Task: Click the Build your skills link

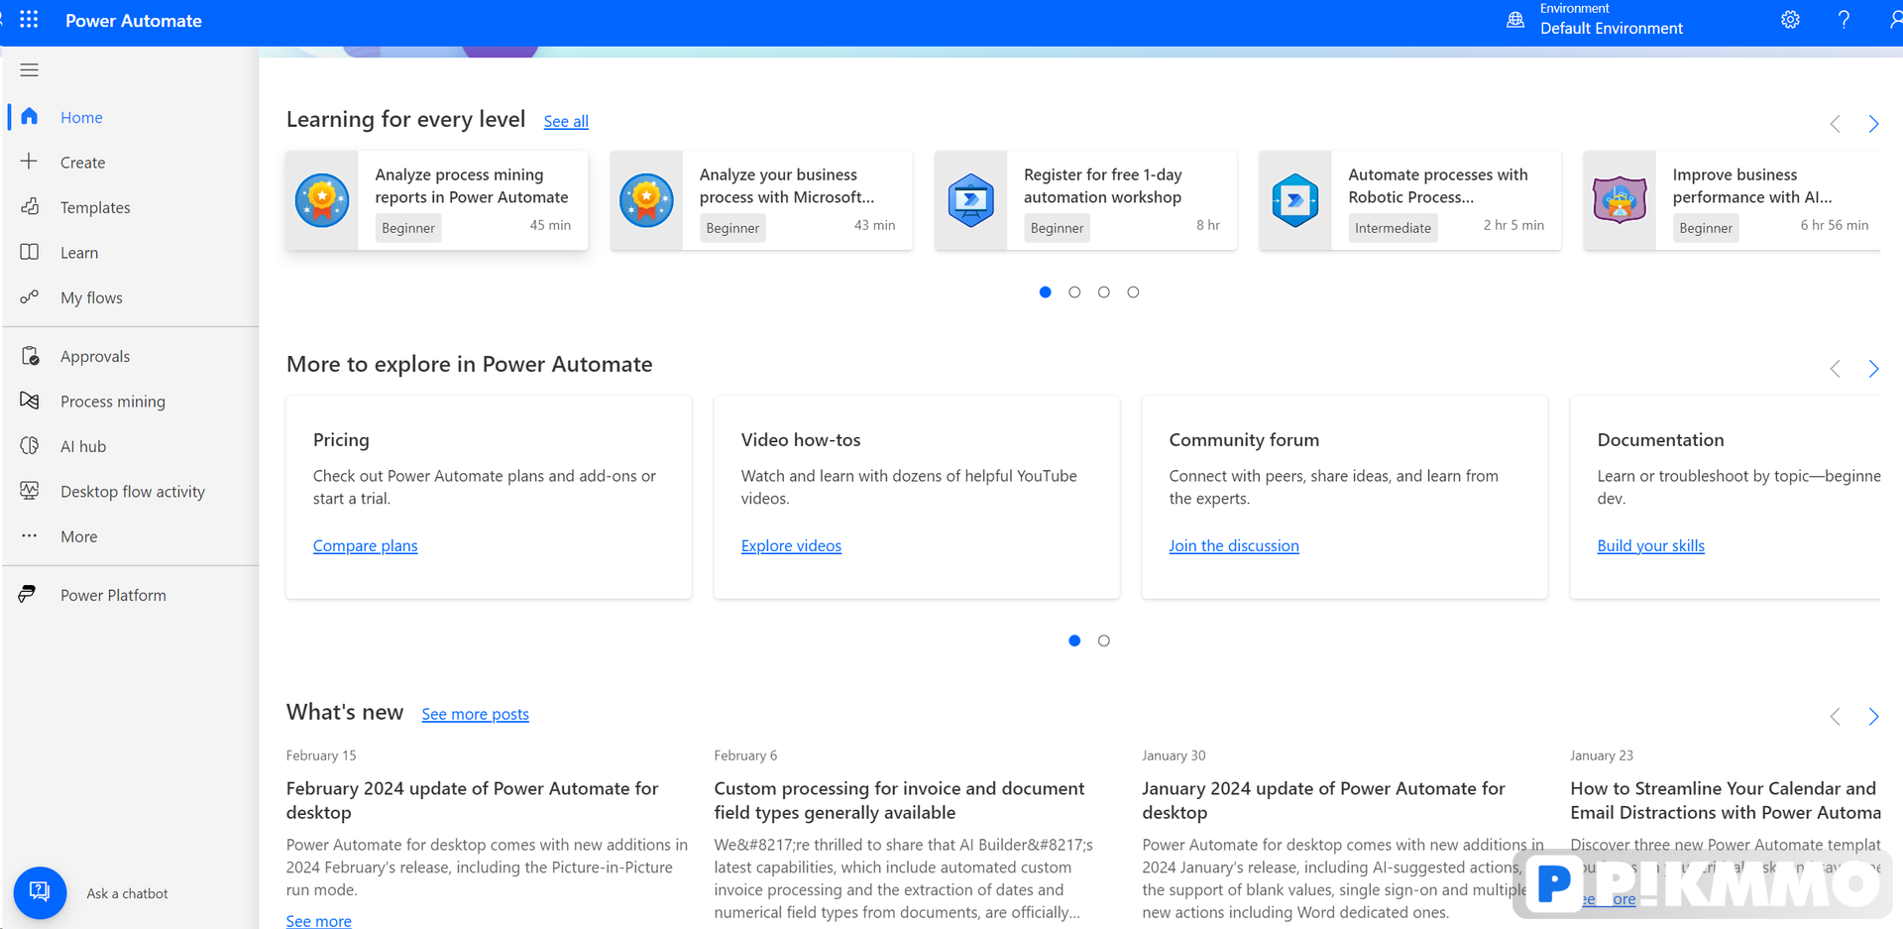Action: coord(1651,545)
